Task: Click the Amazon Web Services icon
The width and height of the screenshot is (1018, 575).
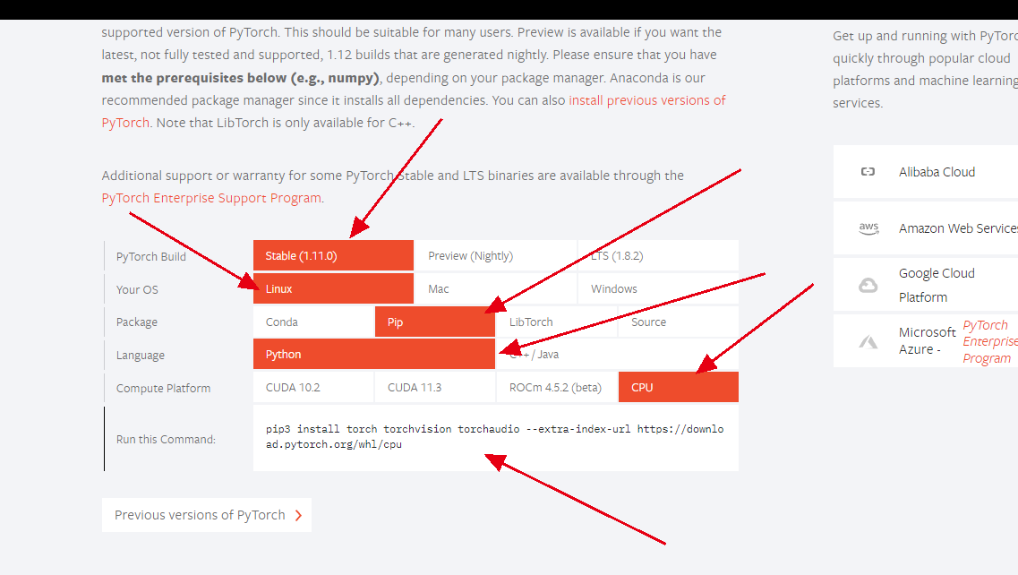Action: [868, 228]
